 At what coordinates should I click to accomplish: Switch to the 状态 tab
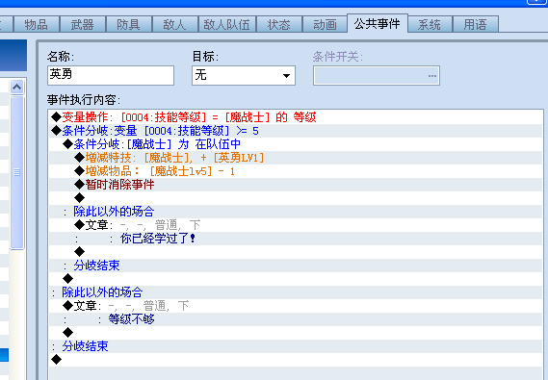pos(279,24)
